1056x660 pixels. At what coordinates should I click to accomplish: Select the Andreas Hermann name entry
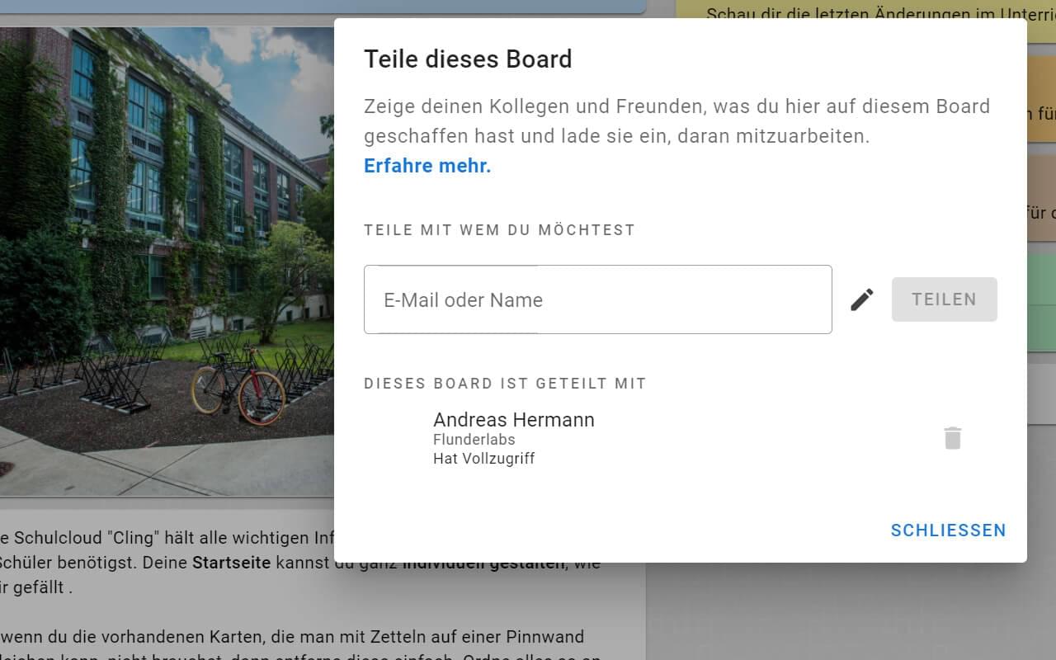513,420
